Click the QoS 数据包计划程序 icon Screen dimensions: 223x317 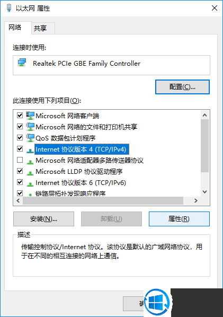[x=30, y=138]
